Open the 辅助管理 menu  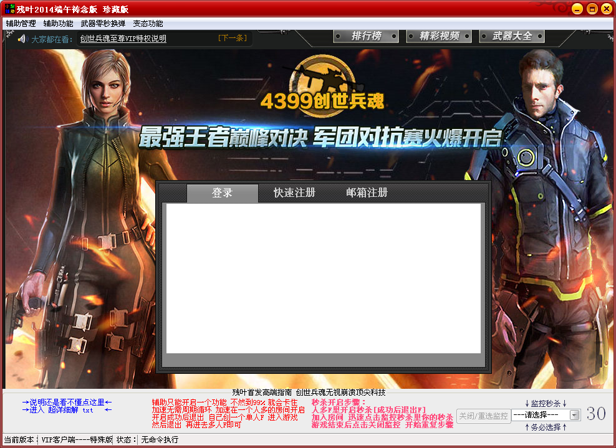click(x=21, y=24)
